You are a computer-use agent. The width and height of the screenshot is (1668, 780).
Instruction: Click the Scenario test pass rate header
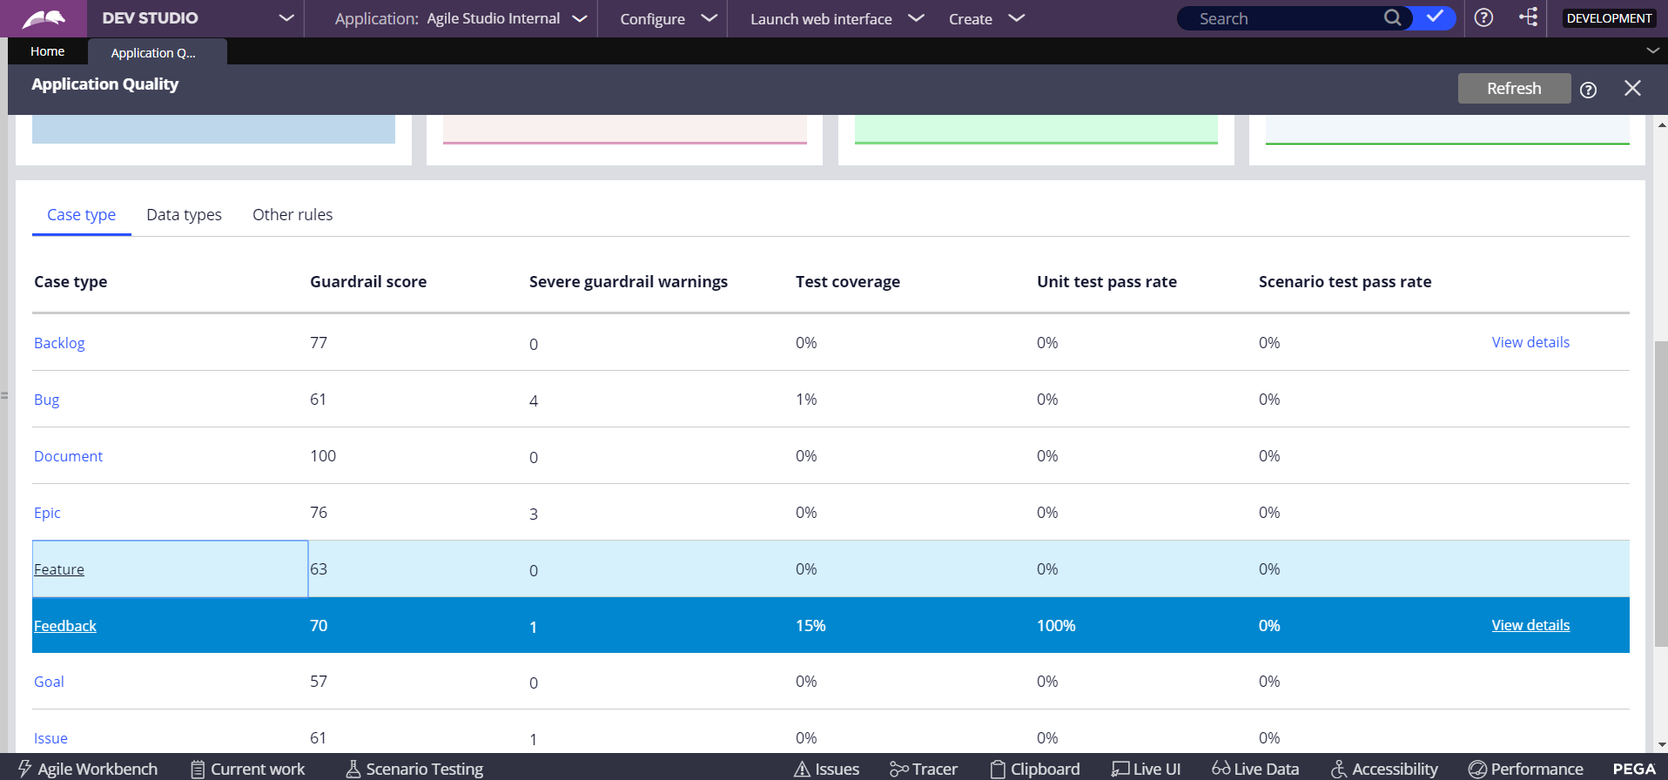click(x=1345, y=282)
